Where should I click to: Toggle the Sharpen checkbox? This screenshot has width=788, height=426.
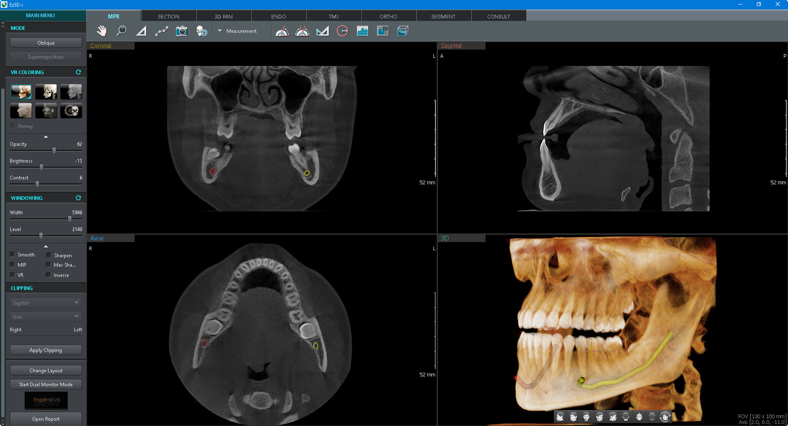[x=49, y=255]
